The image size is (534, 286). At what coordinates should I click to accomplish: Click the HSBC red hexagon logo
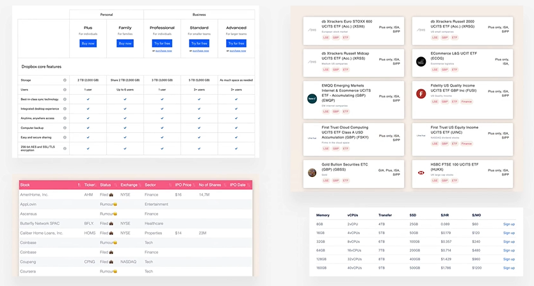[421, 172]
